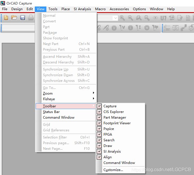Screen dimensions: 194x175
Task: Uncheck the Capture toolbar checkbox
Action: point(99,106)
